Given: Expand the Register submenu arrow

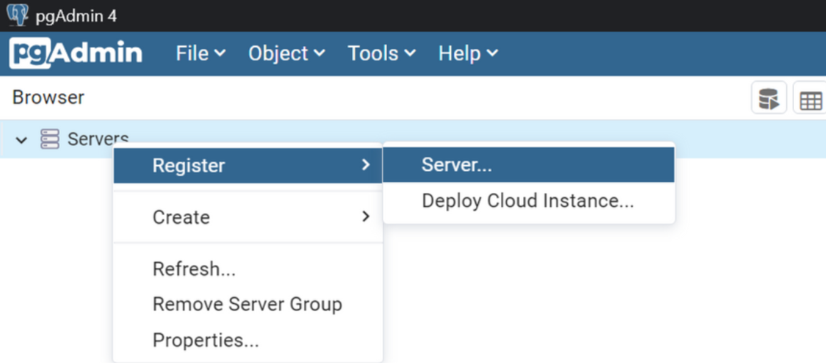Looking at the screenshot, I should click(x=366, y=165).
